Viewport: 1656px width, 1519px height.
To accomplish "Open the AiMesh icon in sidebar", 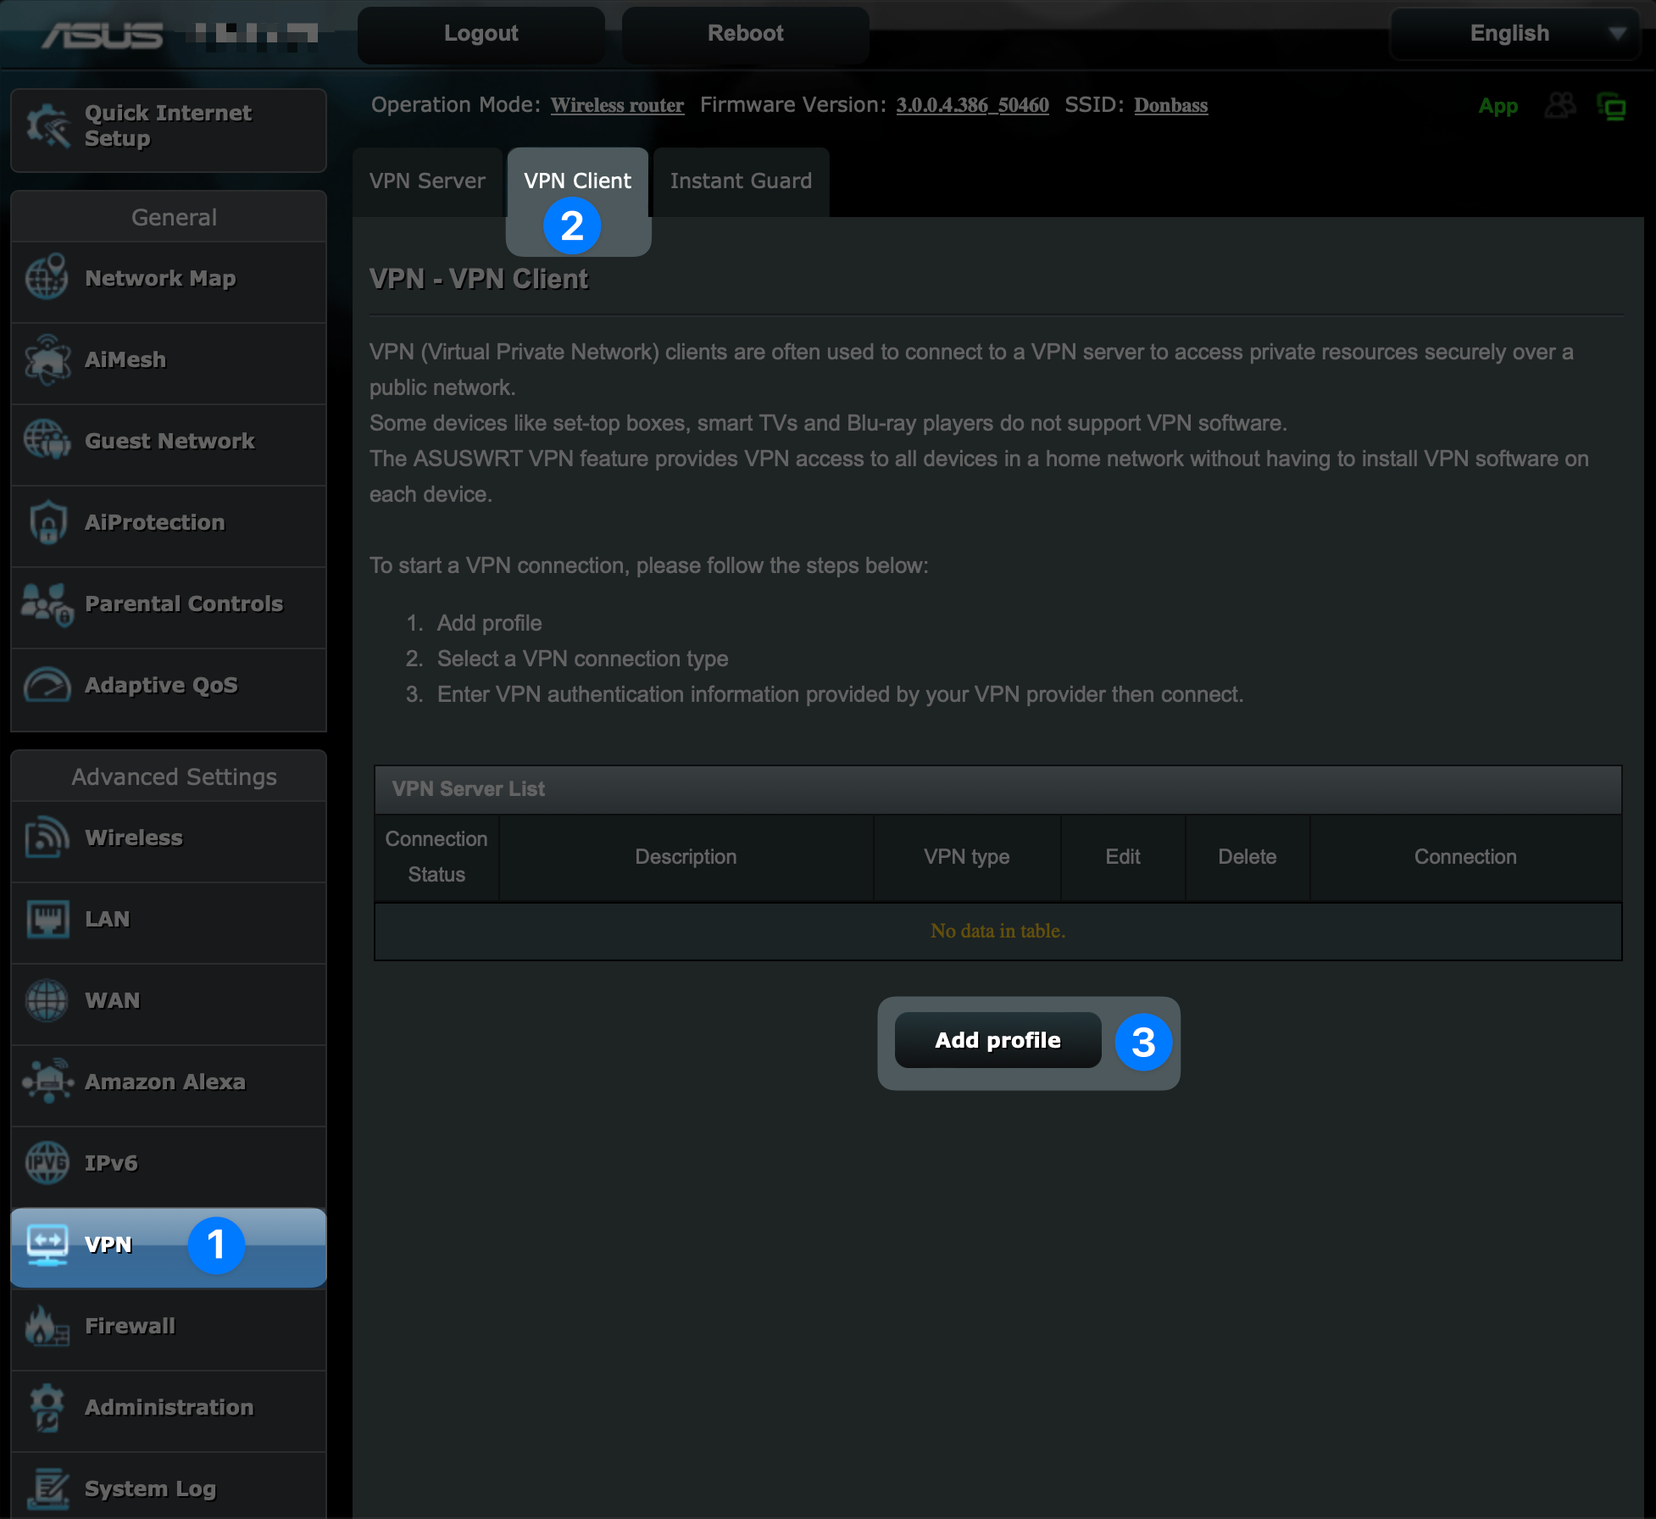I will click(47, 359).
